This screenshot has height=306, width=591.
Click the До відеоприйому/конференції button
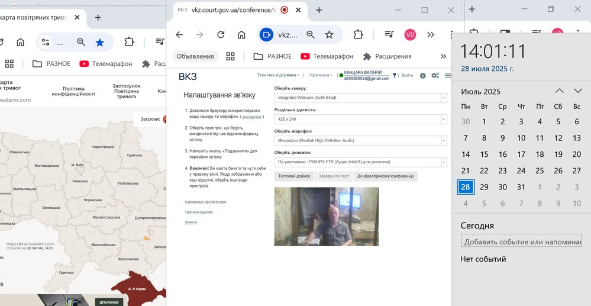[385, 176]
